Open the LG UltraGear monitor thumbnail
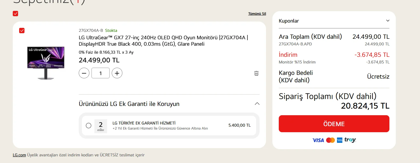Viewport: 420px width, 163px height. point(46,63)
